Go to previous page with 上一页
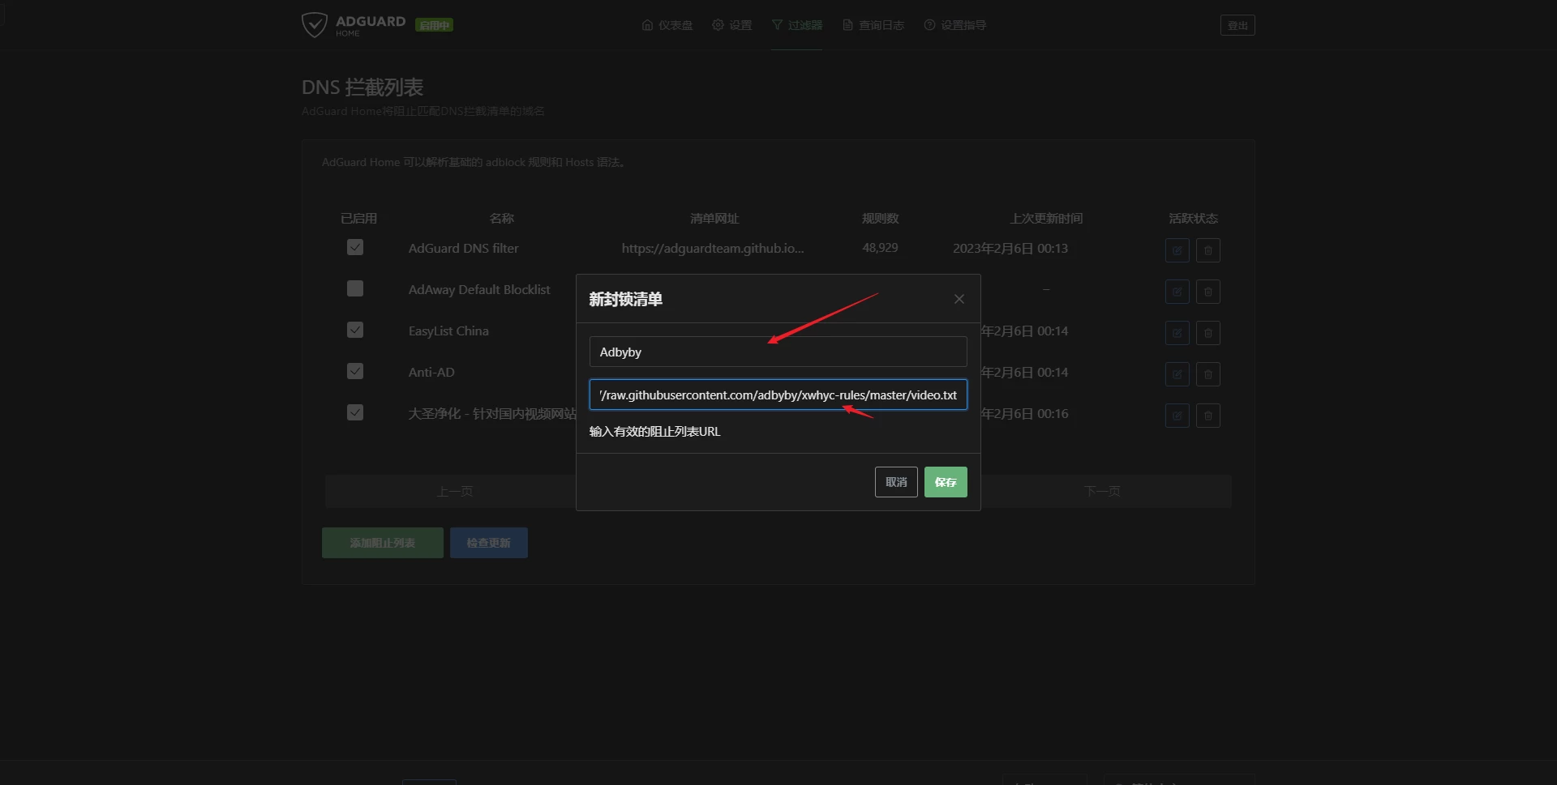The width and height of the screenshot is (1557, 785). (454, 491)
